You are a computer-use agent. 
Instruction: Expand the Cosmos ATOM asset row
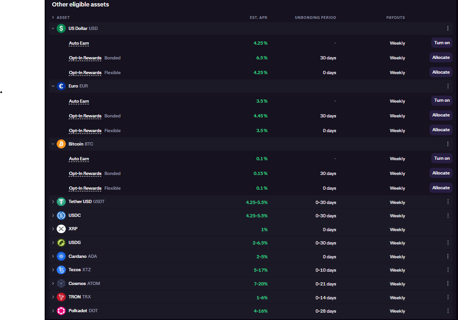(53, 284)
